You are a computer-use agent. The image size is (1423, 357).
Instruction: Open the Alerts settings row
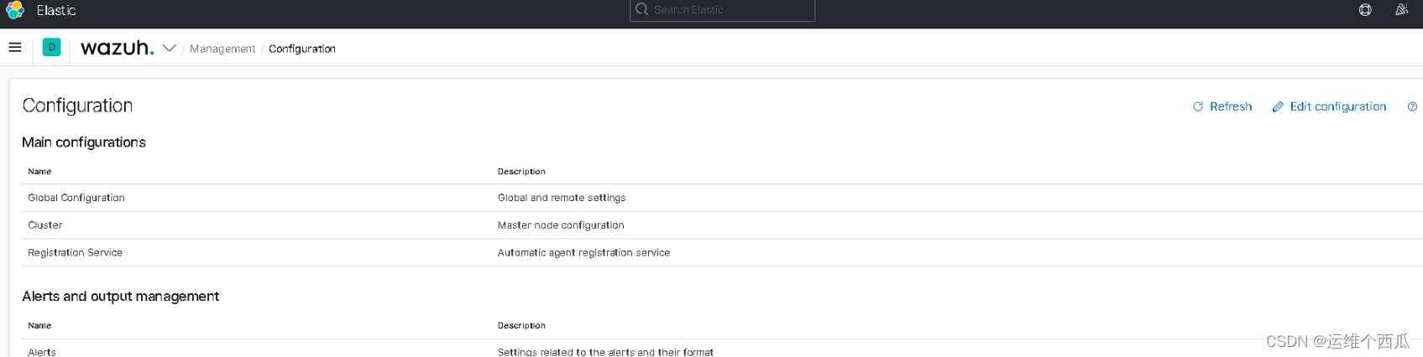[722, 350]
